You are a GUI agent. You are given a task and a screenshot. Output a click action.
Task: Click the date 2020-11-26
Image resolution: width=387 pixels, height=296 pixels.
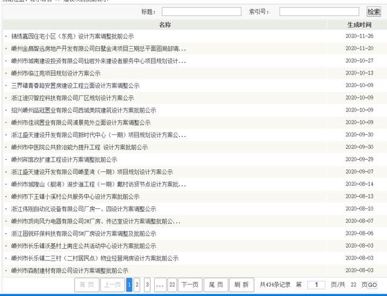coord(359,36)
